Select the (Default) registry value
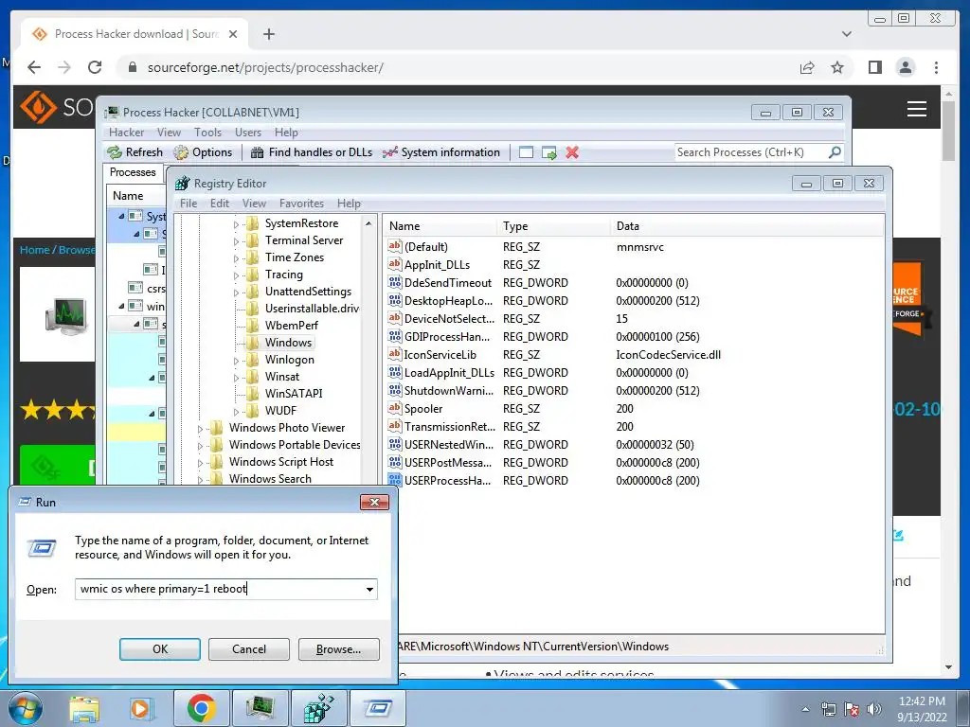Viewport: 970px width, 727px height. 425,247
